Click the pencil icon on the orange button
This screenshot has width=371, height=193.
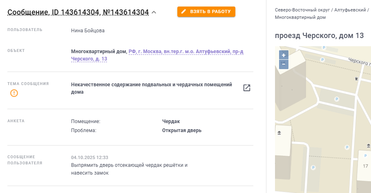coord(183,12)
